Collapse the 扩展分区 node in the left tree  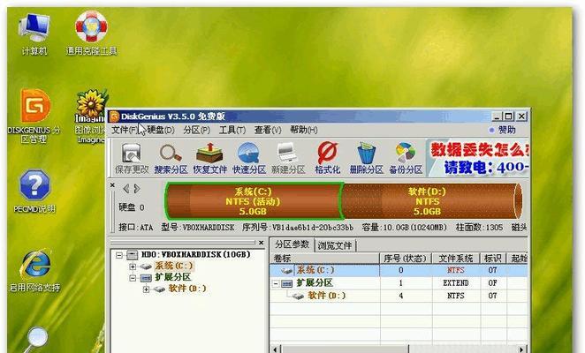(x=133, y=277)
